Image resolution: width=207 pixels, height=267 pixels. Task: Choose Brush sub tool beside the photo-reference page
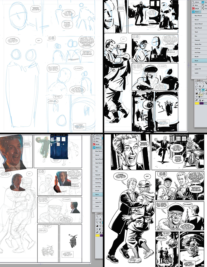pos(98,191)
